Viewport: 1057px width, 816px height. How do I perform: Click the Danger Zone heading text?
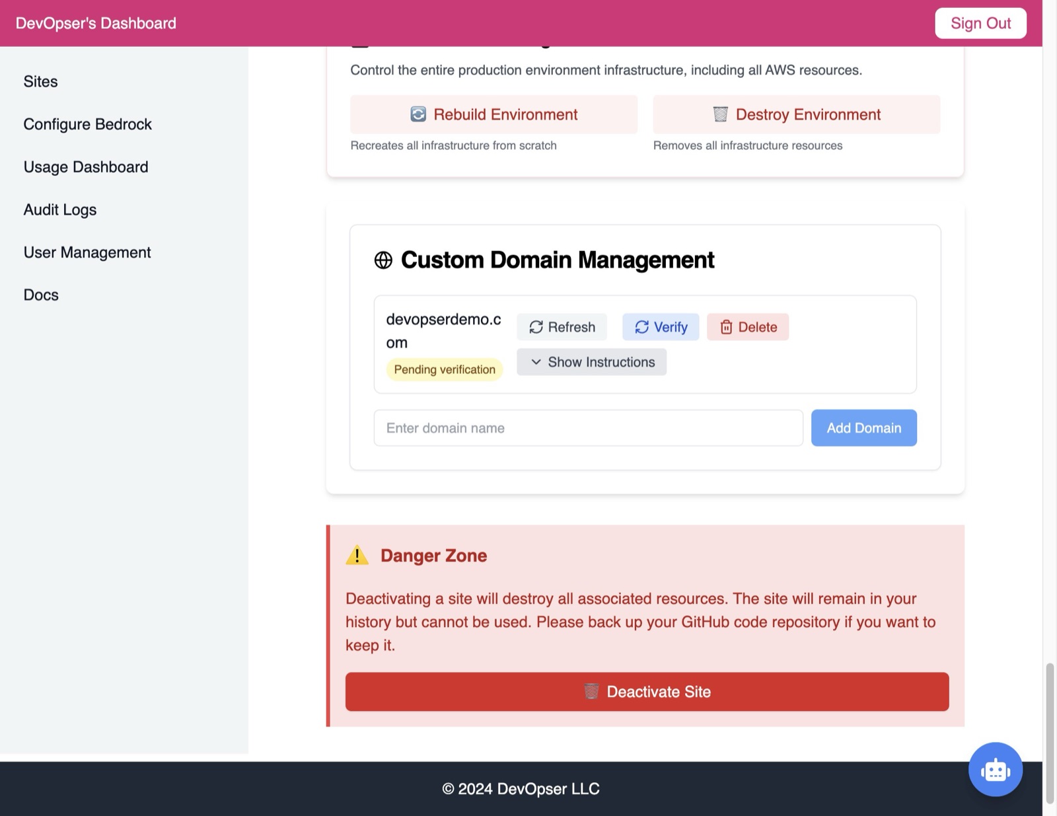click(433, 556)
